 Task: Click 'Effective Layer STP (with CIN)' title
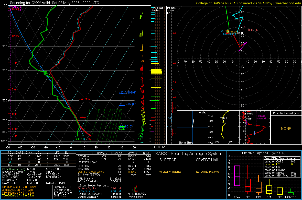point(264,153)
